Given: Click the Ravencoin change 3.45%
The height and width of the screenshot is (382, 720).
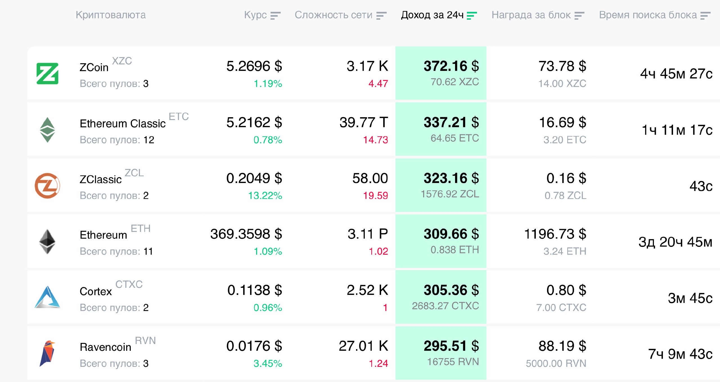Looking at the screenshot, I should pyautogui.click(x=268, y=363).
